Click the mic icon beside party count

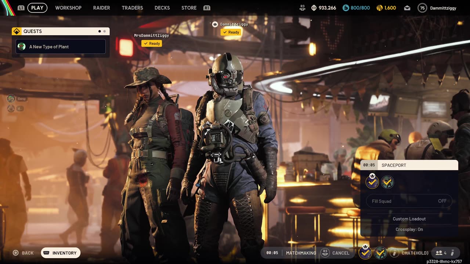click(x=452, y=253)
